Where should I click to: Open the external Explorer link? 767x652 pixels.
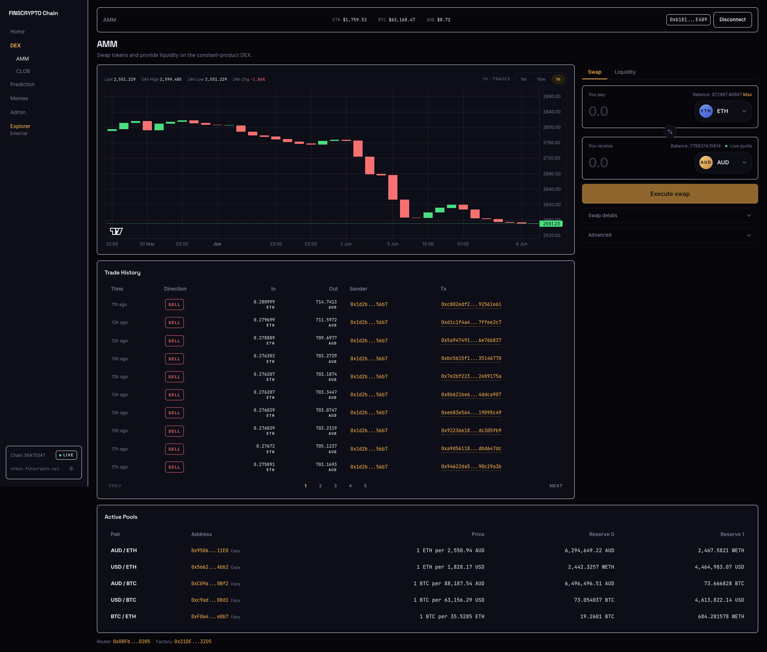point(20,130)
